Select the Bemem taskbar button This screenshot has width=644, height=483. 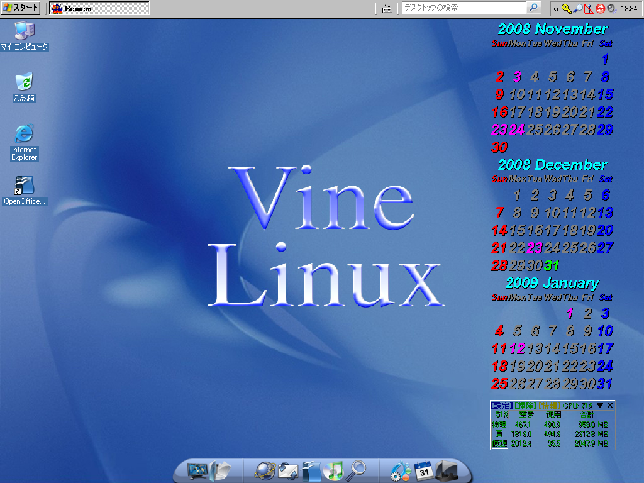(99, 8)
